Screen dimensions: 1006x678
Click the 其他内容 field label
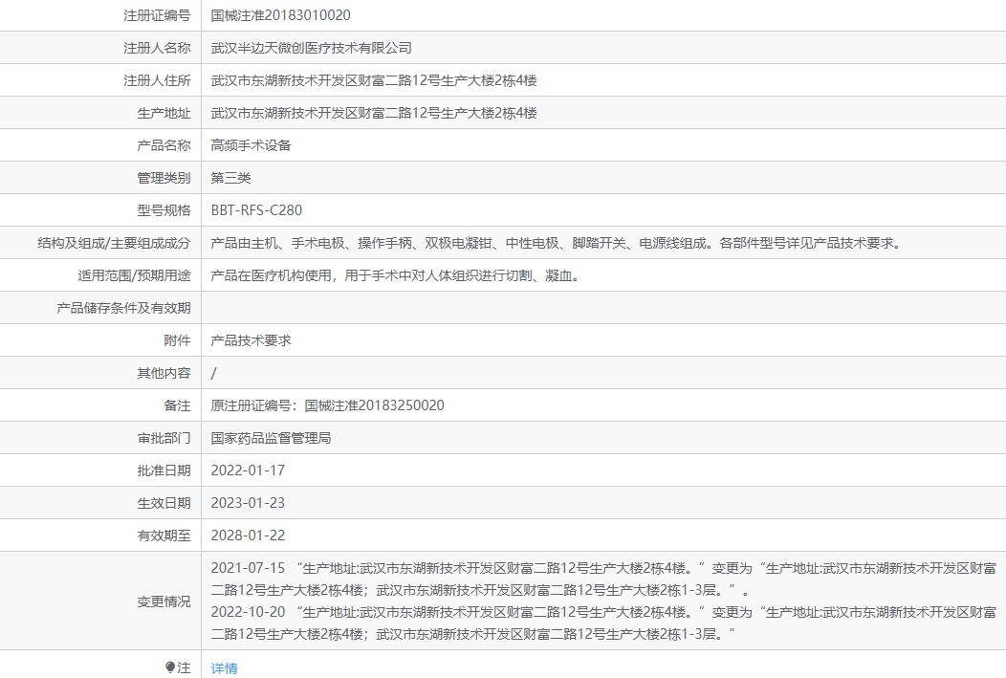[x=164, y=373]
